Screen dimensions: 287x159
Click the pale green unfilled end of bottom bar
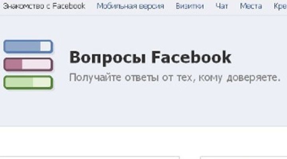coord(42,82)
